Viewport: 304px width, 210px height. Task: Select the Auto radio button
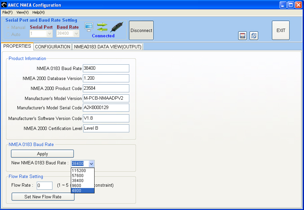coord(8,34)
